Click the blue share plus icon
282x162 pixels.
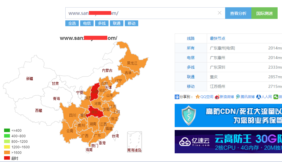click(x=177, y=97)
